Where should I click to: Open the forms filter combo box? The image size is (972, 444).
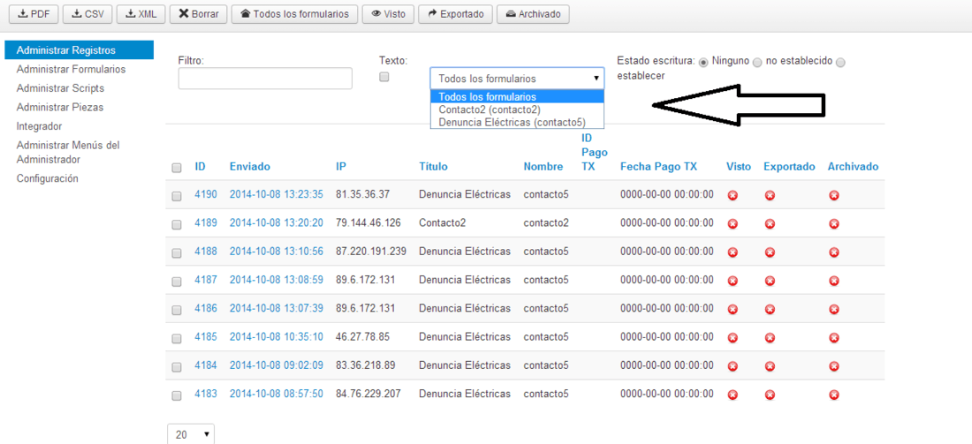tap(517, 79)
